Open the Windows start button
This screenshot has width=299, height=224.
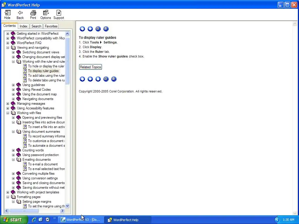(14, 220)
